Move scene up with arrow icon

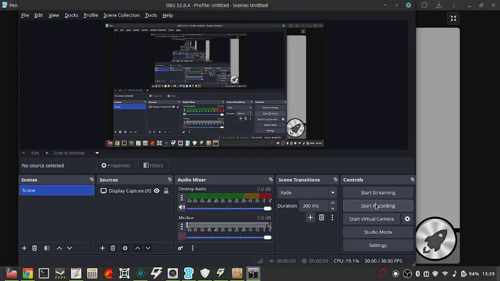(x=59, y=248)
